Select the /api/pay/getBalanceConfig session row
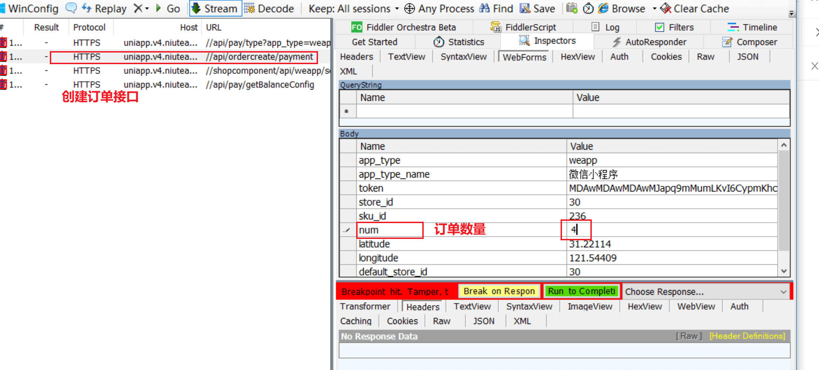 click(x=165, y=85)
